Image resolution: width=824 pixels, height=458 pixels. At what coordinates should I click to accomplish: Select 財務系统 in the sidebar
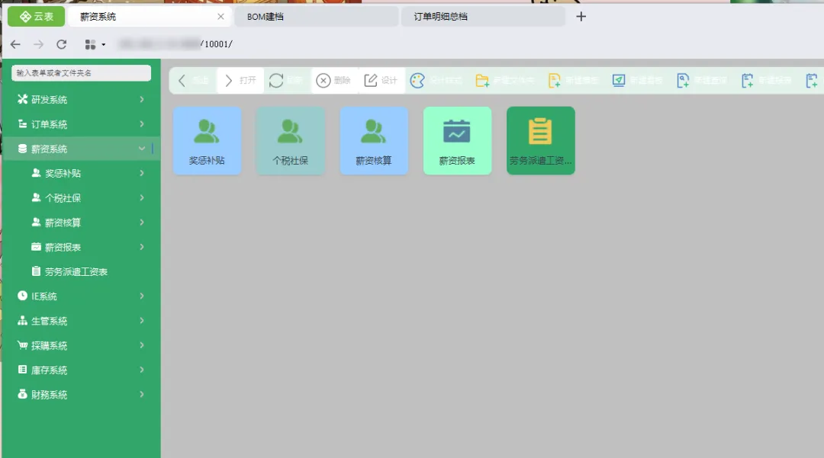82,395
